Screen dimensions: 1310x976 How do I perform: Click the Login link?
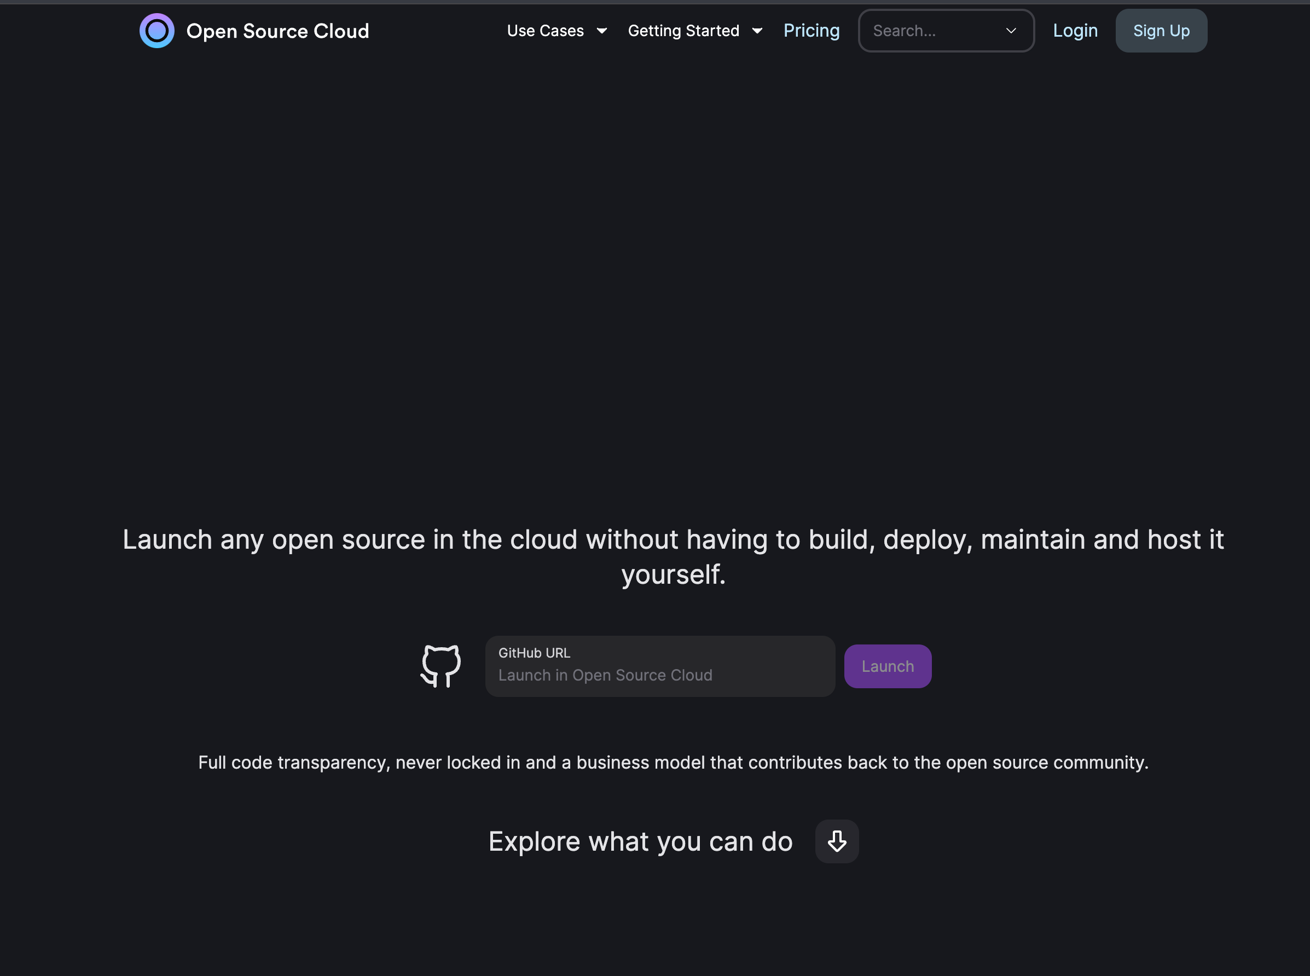tap(1075, 31)
